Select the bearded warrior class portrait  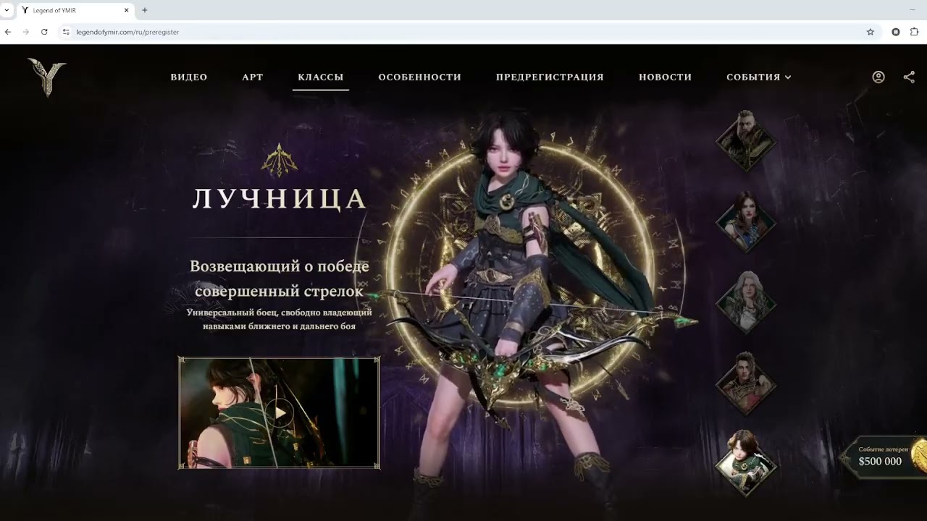coord(746,141)
